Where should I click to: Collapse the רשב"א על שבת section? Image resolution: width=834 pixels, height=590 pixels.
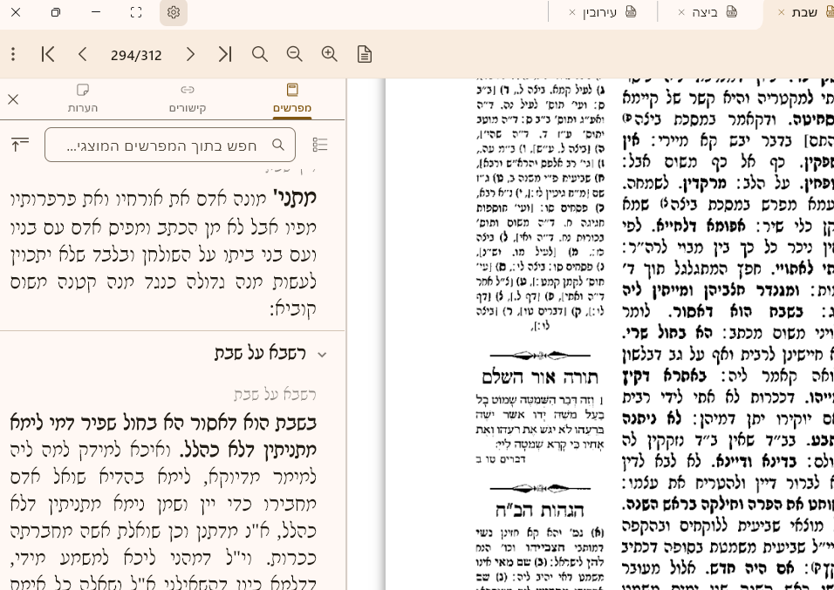[x=322, y=355]
